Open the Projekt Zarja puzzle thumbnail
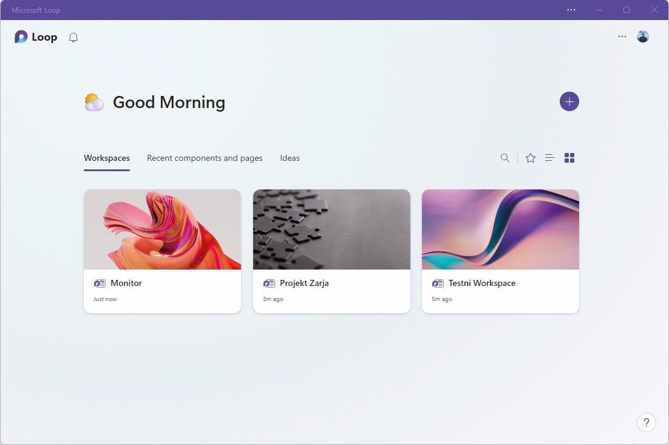 pyautogui.click(x=331, y=229)
